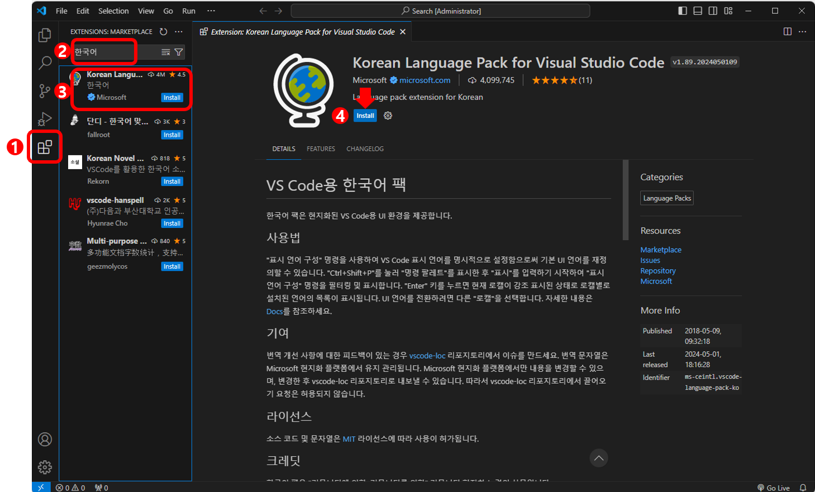This screenshot has width=815, height=492.
Task: Install the Korean Novel extension
Action: [x=172, y=181]
